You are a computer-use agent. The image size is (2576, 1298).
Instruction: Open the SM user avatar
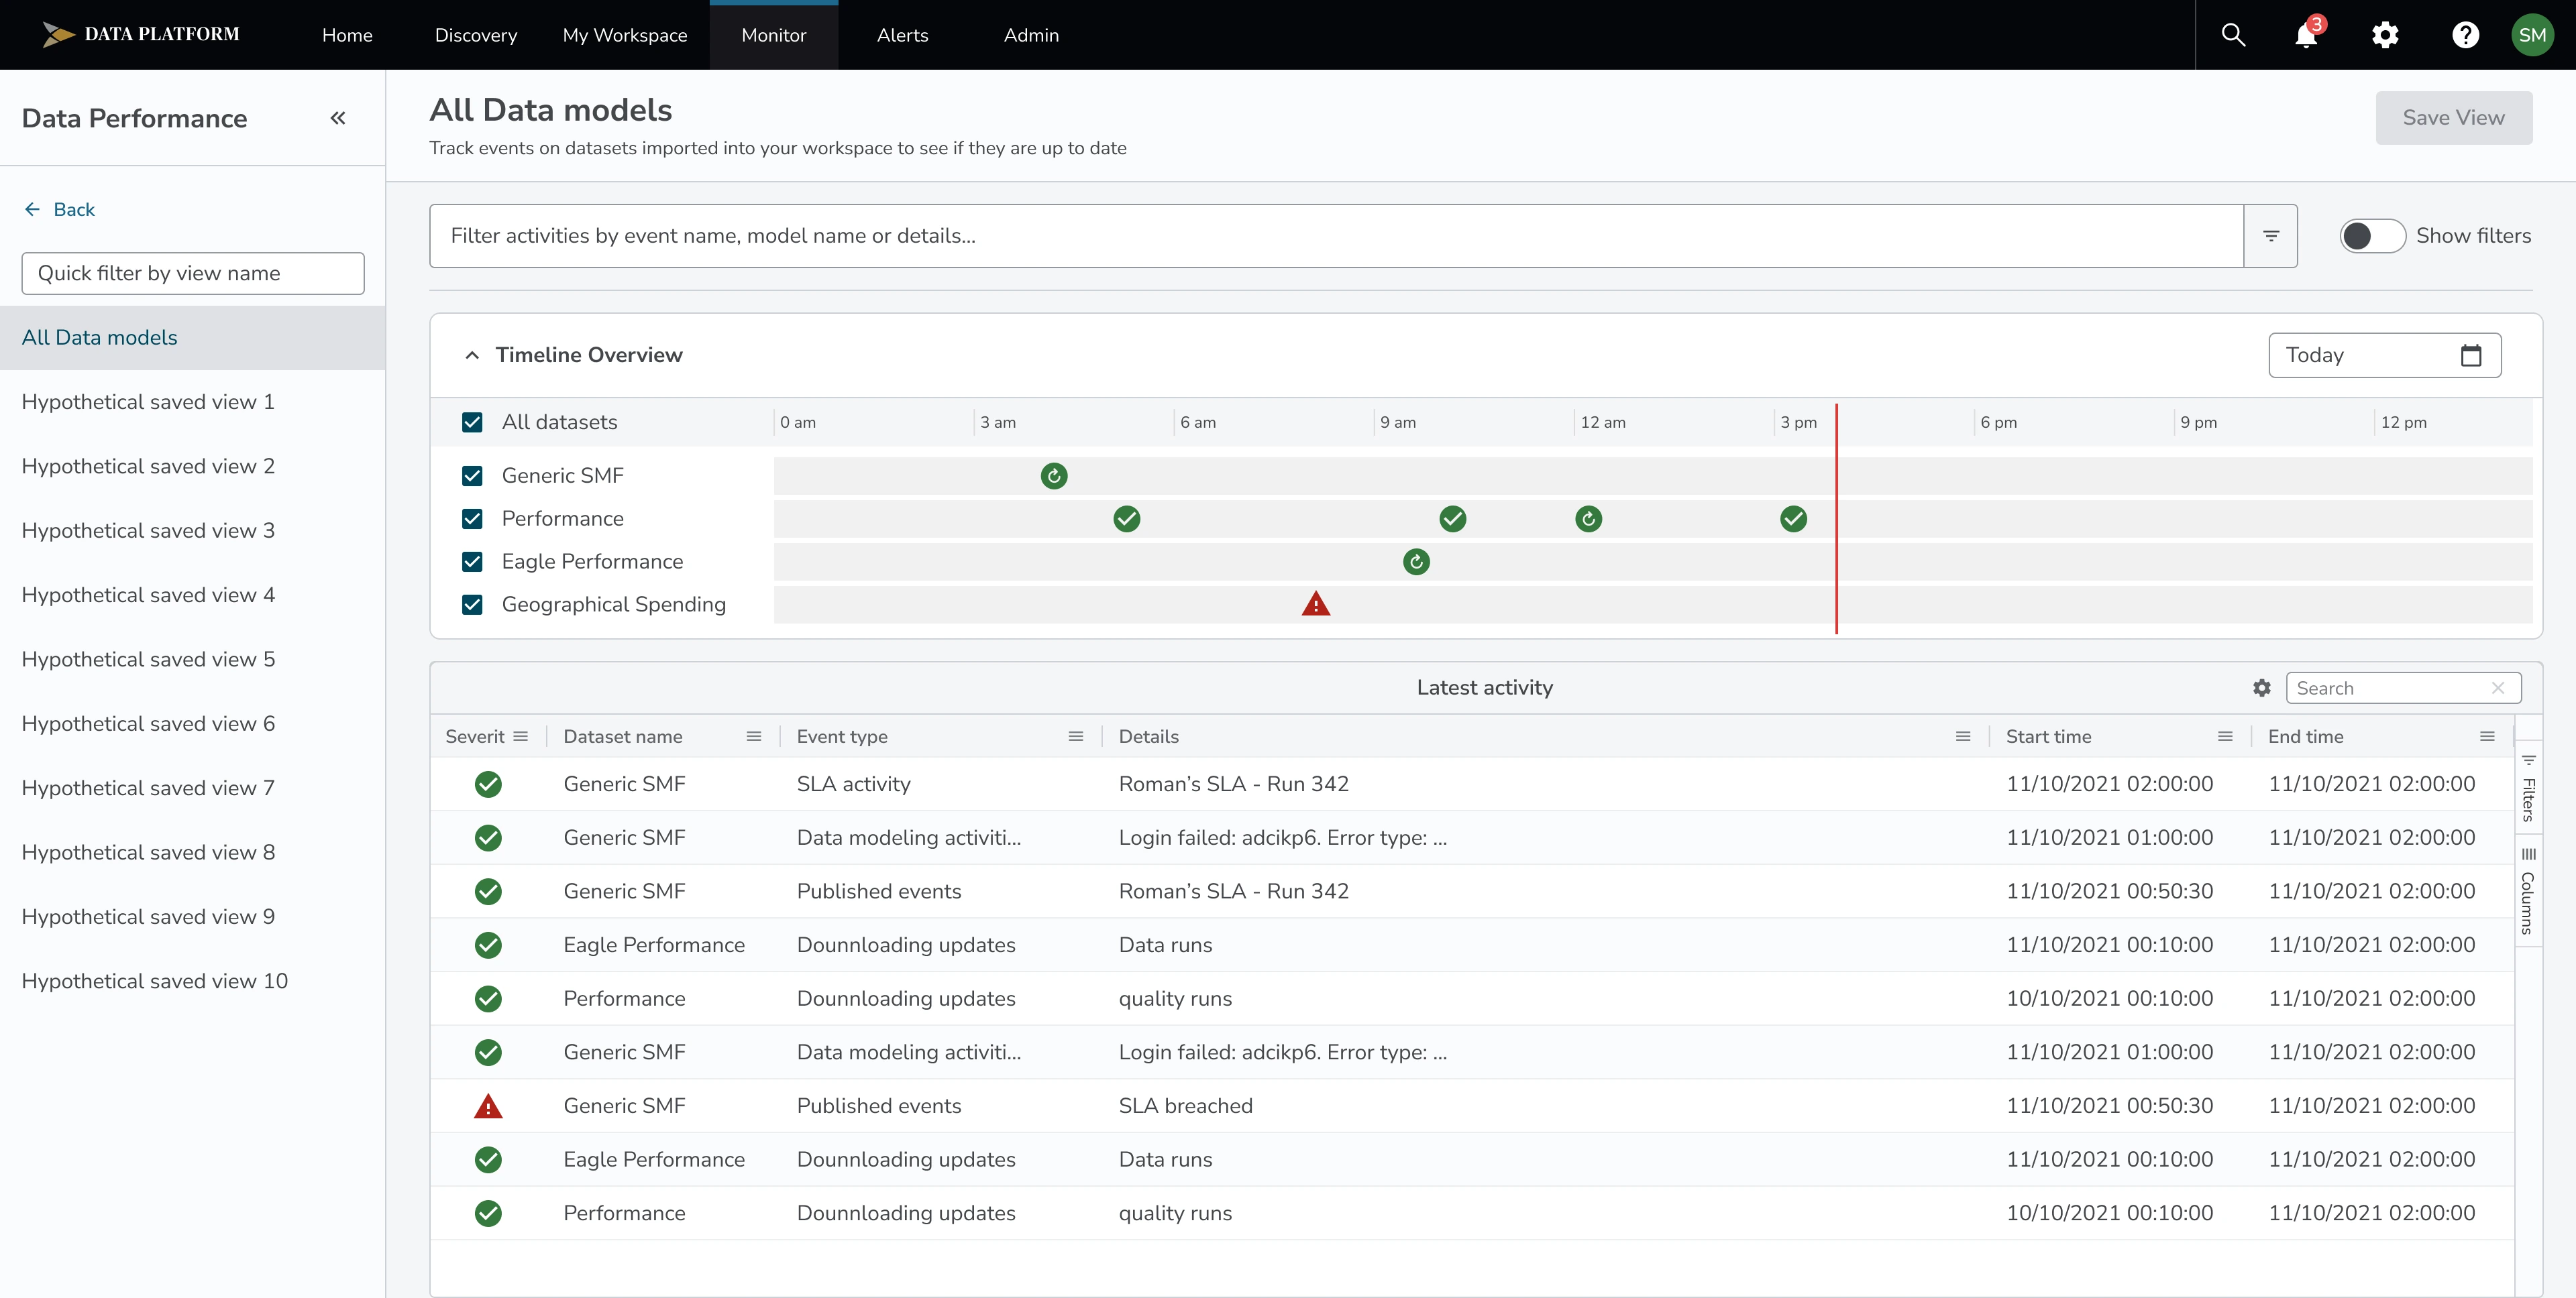2532,35
